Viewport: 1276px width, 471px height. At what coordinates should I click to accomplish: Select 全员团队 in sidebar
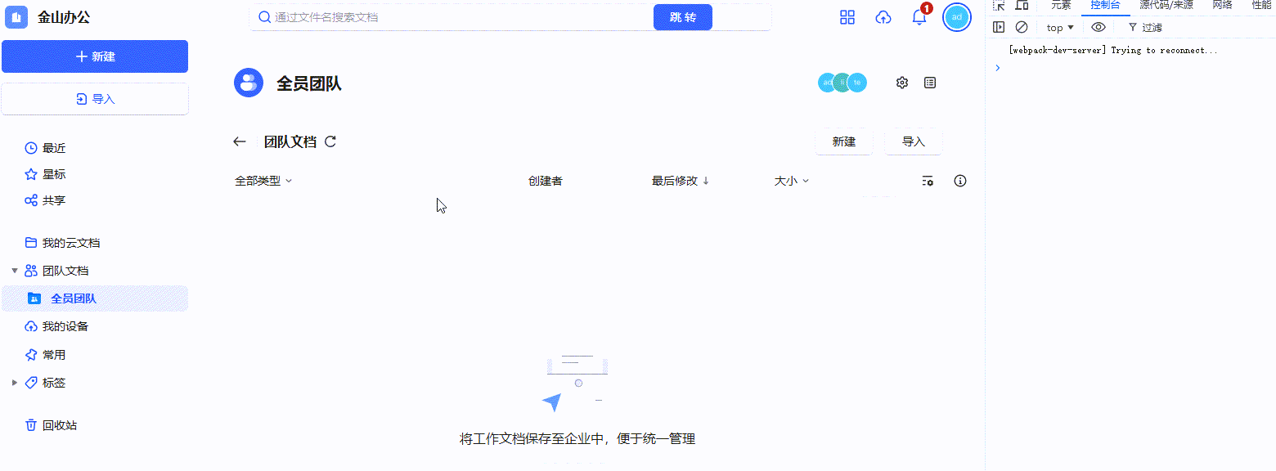click(95, 298)
